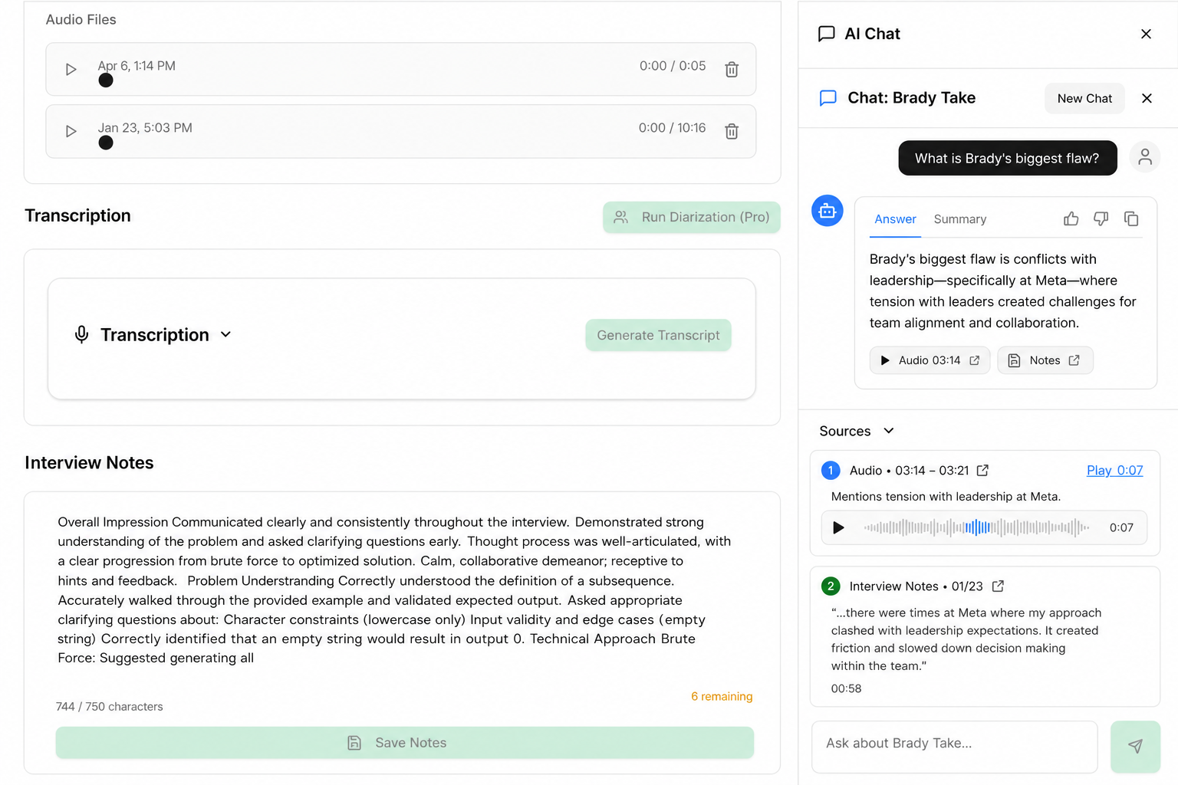Close the AI Chat panel
1178x785 pixels.
1146,34
